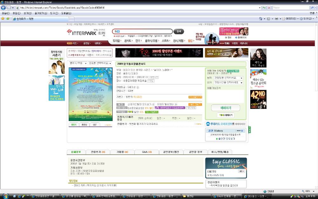This screenshot has width=318, height=199.
Task: Expand the 관람일 date selection dropdown
Action: [x=228, y=78]
